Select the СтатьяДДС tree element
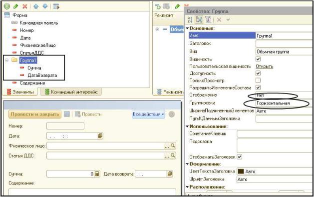Image resolution: width=314 pixels, height=197 pixels. tap(32, 53)
